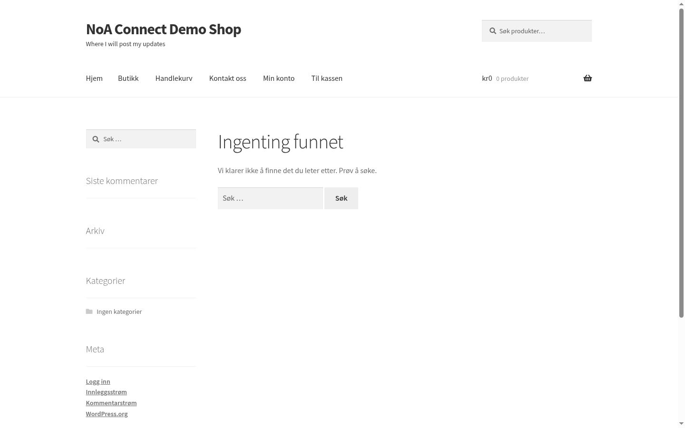Open the Hjem menu item
The height and width of the screenshot is (428, 685).
94,78
